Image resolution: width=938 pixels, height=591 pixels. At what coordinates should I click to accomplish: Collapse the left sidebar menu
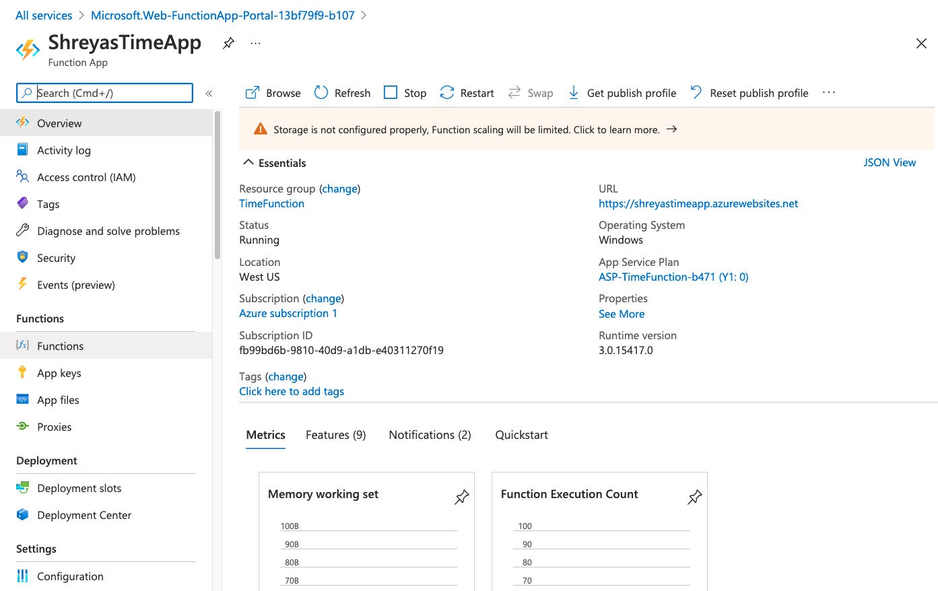pos(209,94)
